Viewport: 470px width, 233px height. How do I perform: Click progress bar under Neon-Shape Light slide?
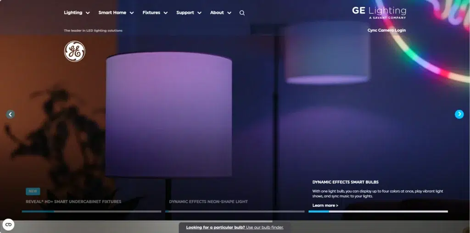(x=235, y=211)
